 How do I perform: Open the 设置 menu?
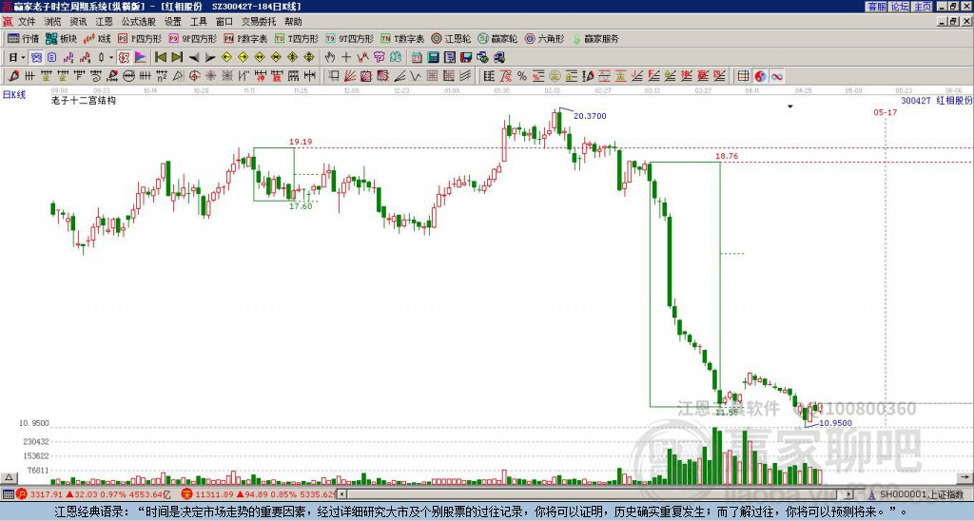coord(173,22)
